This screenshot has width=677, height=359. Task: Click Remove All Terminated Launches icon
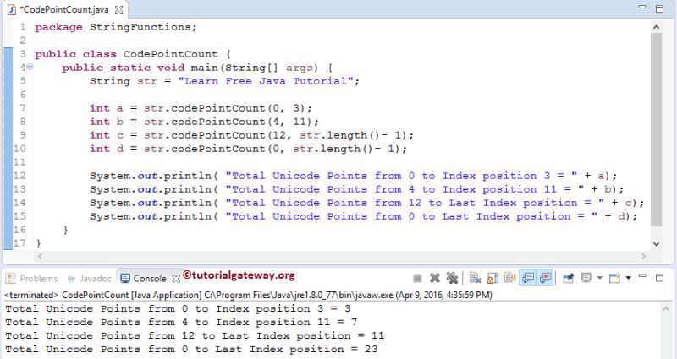tap(452, 279)
